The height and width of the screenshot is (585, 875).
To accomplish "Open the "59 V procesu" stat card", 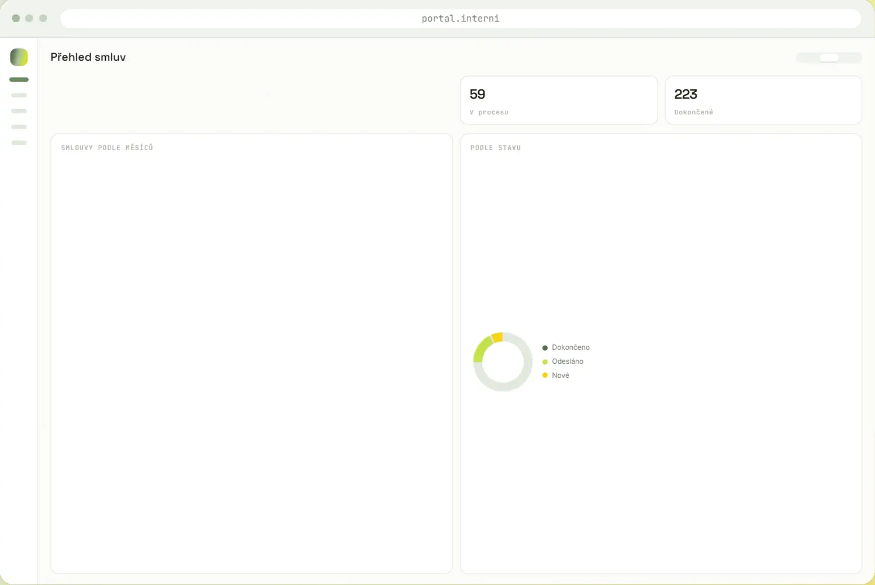I will pyautogui.click(x=559, y=100).
